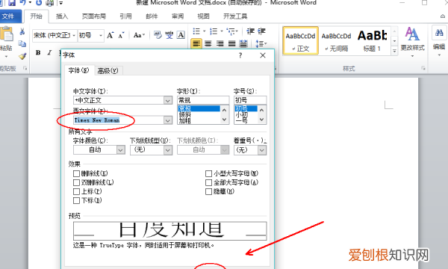Viewport: 448px width, 269px height.
Task: Align text to the right
Action: (220, 44)
